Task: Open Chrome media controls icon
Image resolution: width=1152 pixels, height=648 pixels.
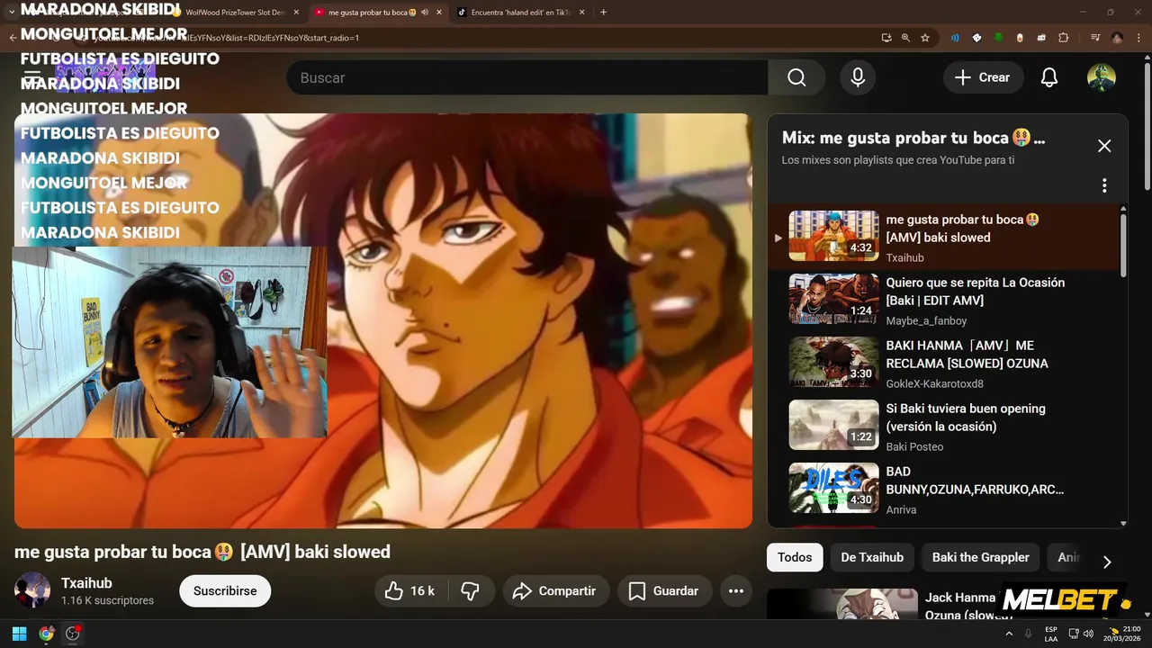Action: [1095, 38]
